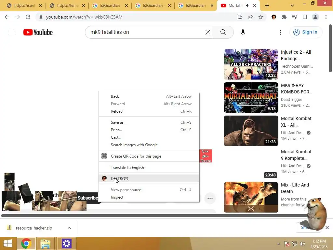Open File Explorer from the taskbar

pyautogui.click(x=46, y=243)
